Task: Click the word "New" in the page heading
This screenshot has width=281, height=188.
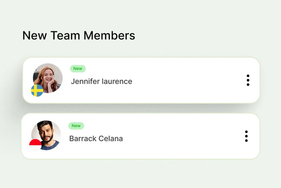Action: click(35, 36)
